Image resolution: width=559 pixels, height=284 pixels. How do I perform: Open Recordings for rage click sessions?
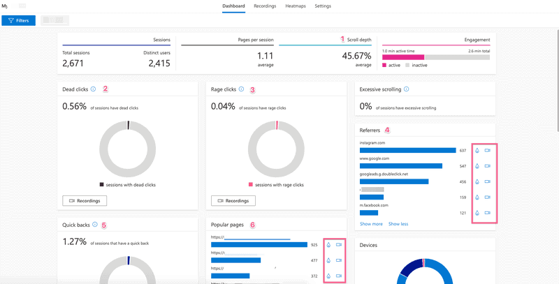point(233,201)
